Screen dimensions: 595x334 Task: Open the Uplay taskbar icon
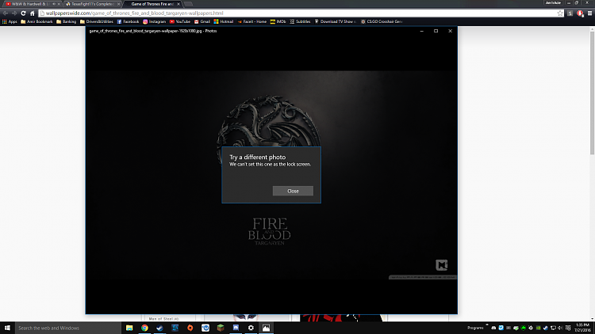[x=205, y=328]
